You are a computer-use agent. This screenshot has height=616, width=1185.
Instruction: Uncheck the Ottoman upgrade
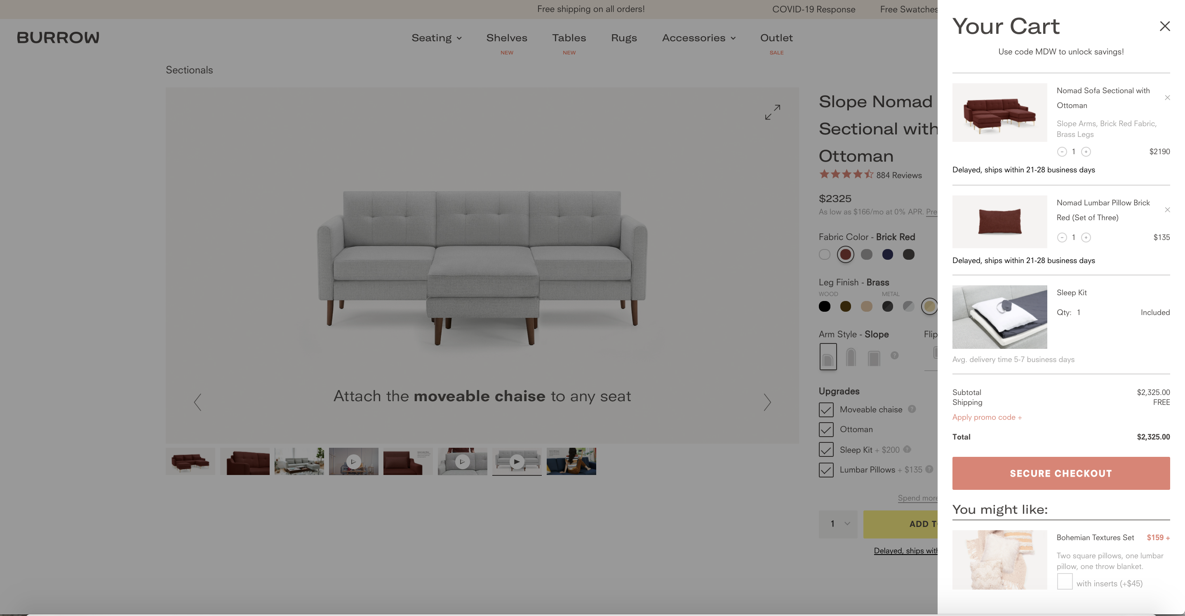826,429
